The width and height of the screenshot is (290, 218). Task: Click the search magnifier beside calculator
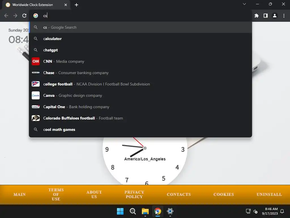pos(36,39)
